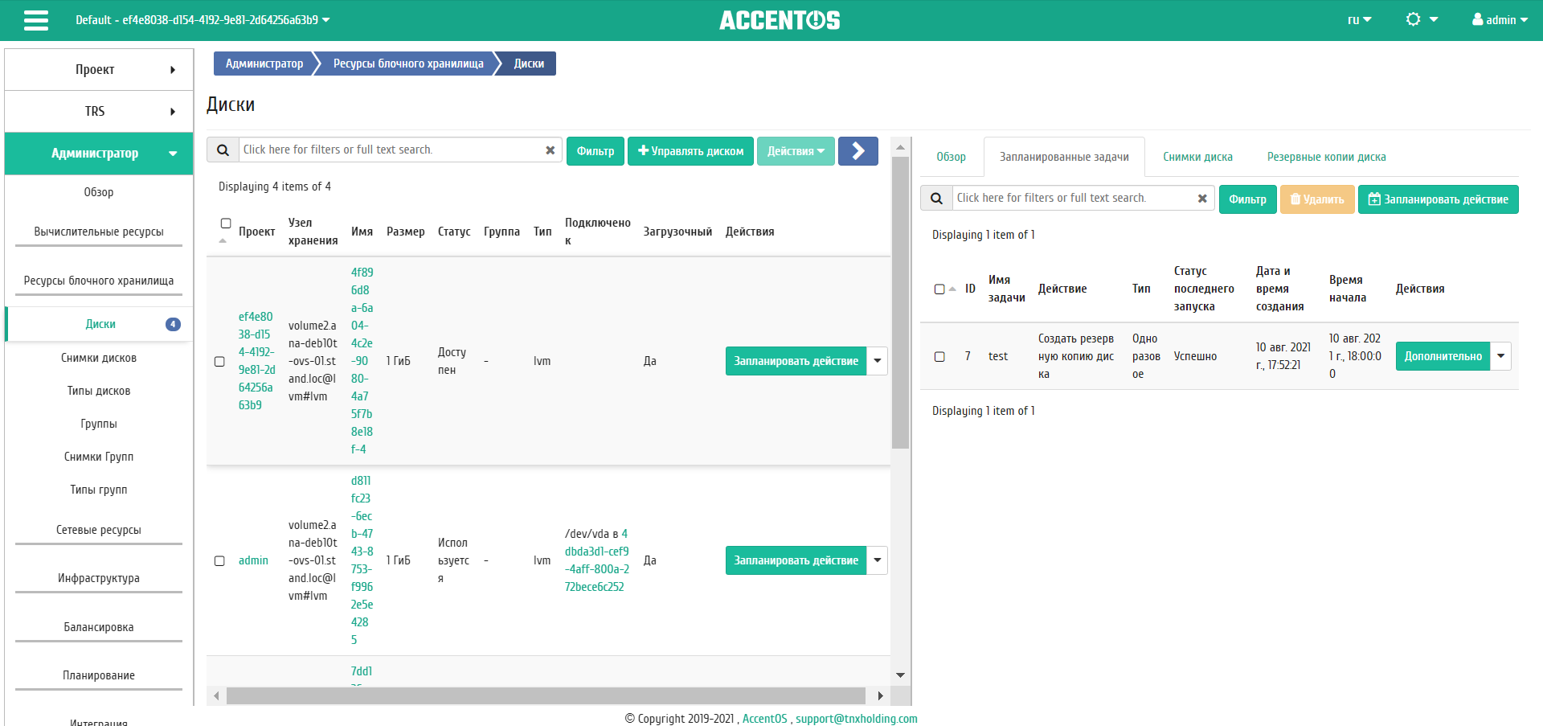Screen dimensions: 1543x726
Task: Open Снимки дисков in the sidebar
Action: click(x=99, y=358)
